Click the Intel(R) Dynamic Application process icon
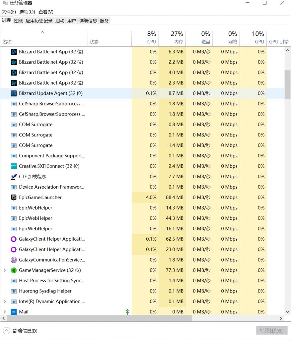The image size is (291, 340). pyautogui.click(x=14, y=301)
